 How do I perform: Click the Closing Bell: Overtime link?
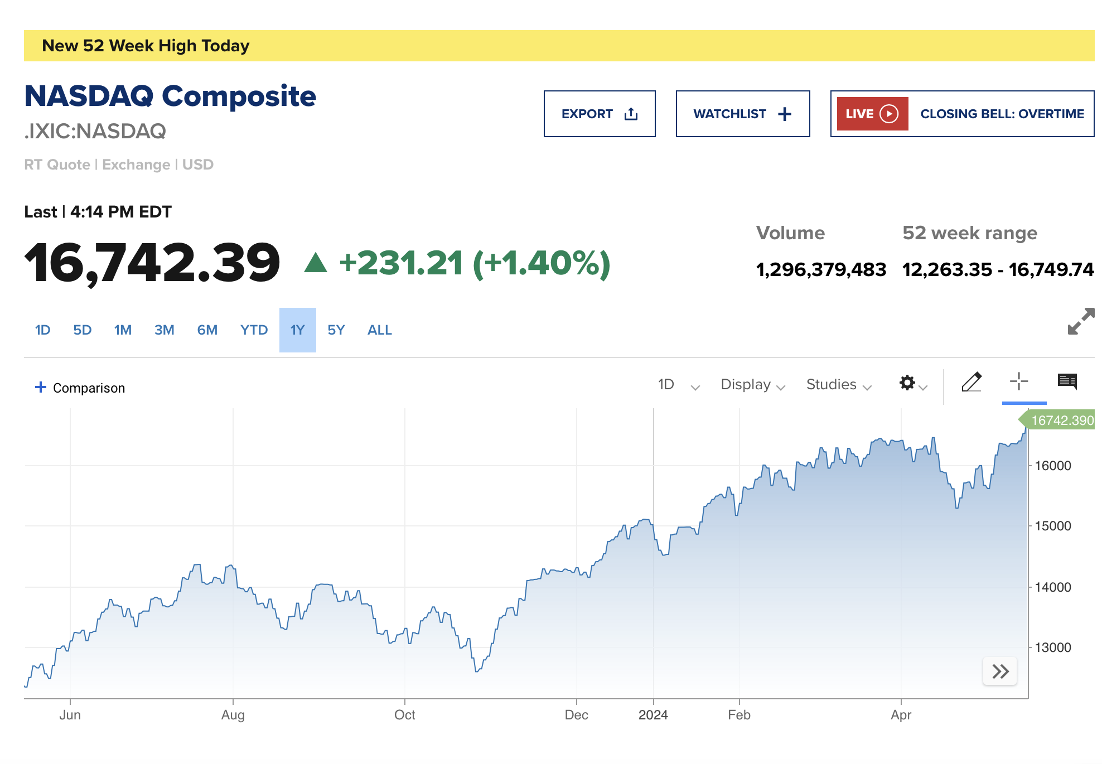click(x=1002, y=114)
